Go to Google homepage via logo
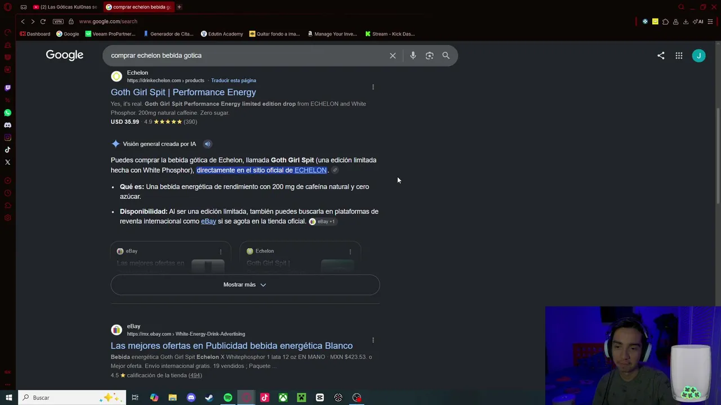Screen dimensions: 721x405 [x=65, y=55]
